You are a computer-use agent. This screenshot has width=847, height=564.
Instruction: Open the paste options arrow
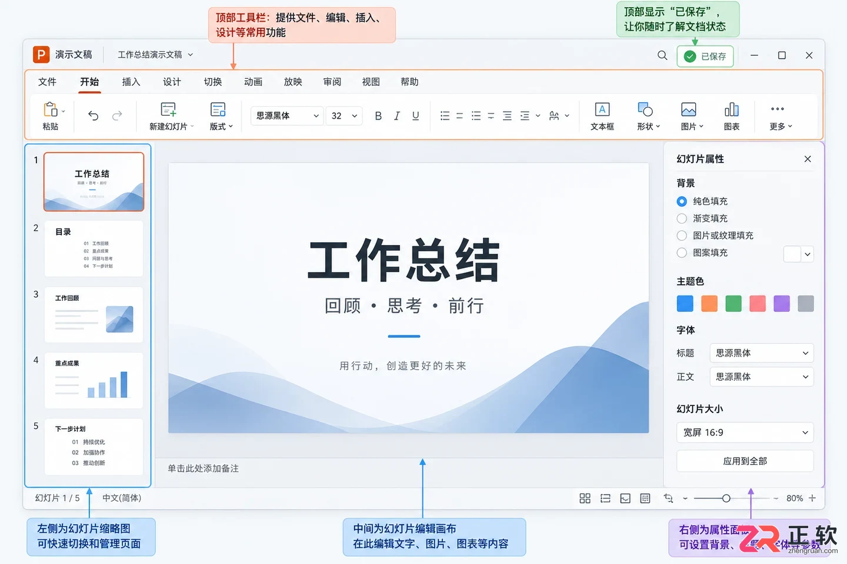tap(64, 111)
